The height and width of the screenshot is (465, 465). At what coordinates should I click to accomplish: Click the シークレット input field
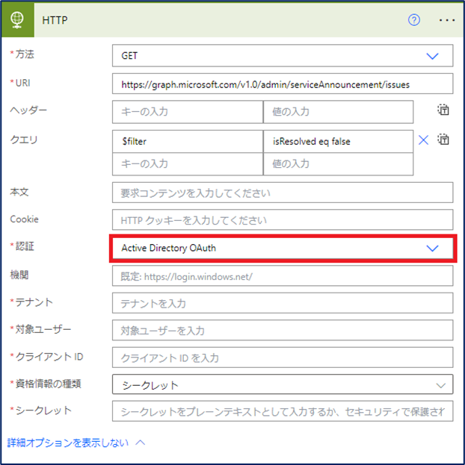(283, 411)
